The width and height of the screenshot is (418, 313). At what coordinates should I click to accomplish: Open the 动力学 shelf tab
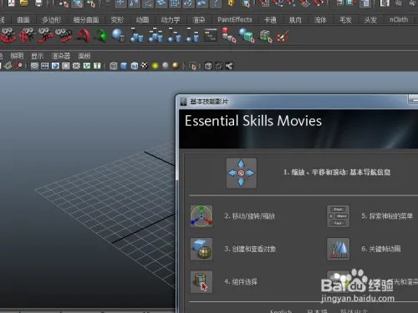click(x=171, y=20)
